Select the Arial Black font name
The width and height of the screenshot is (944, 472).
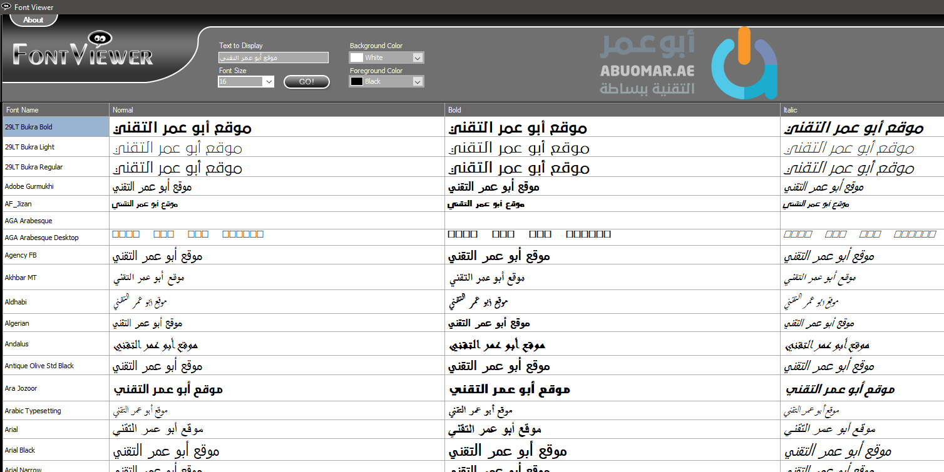[x=20, y=450]
